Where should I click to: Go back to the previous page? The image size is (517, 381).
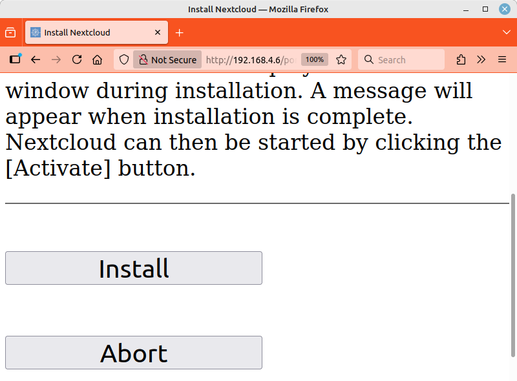pyautogui.click(x=36, y=59)
